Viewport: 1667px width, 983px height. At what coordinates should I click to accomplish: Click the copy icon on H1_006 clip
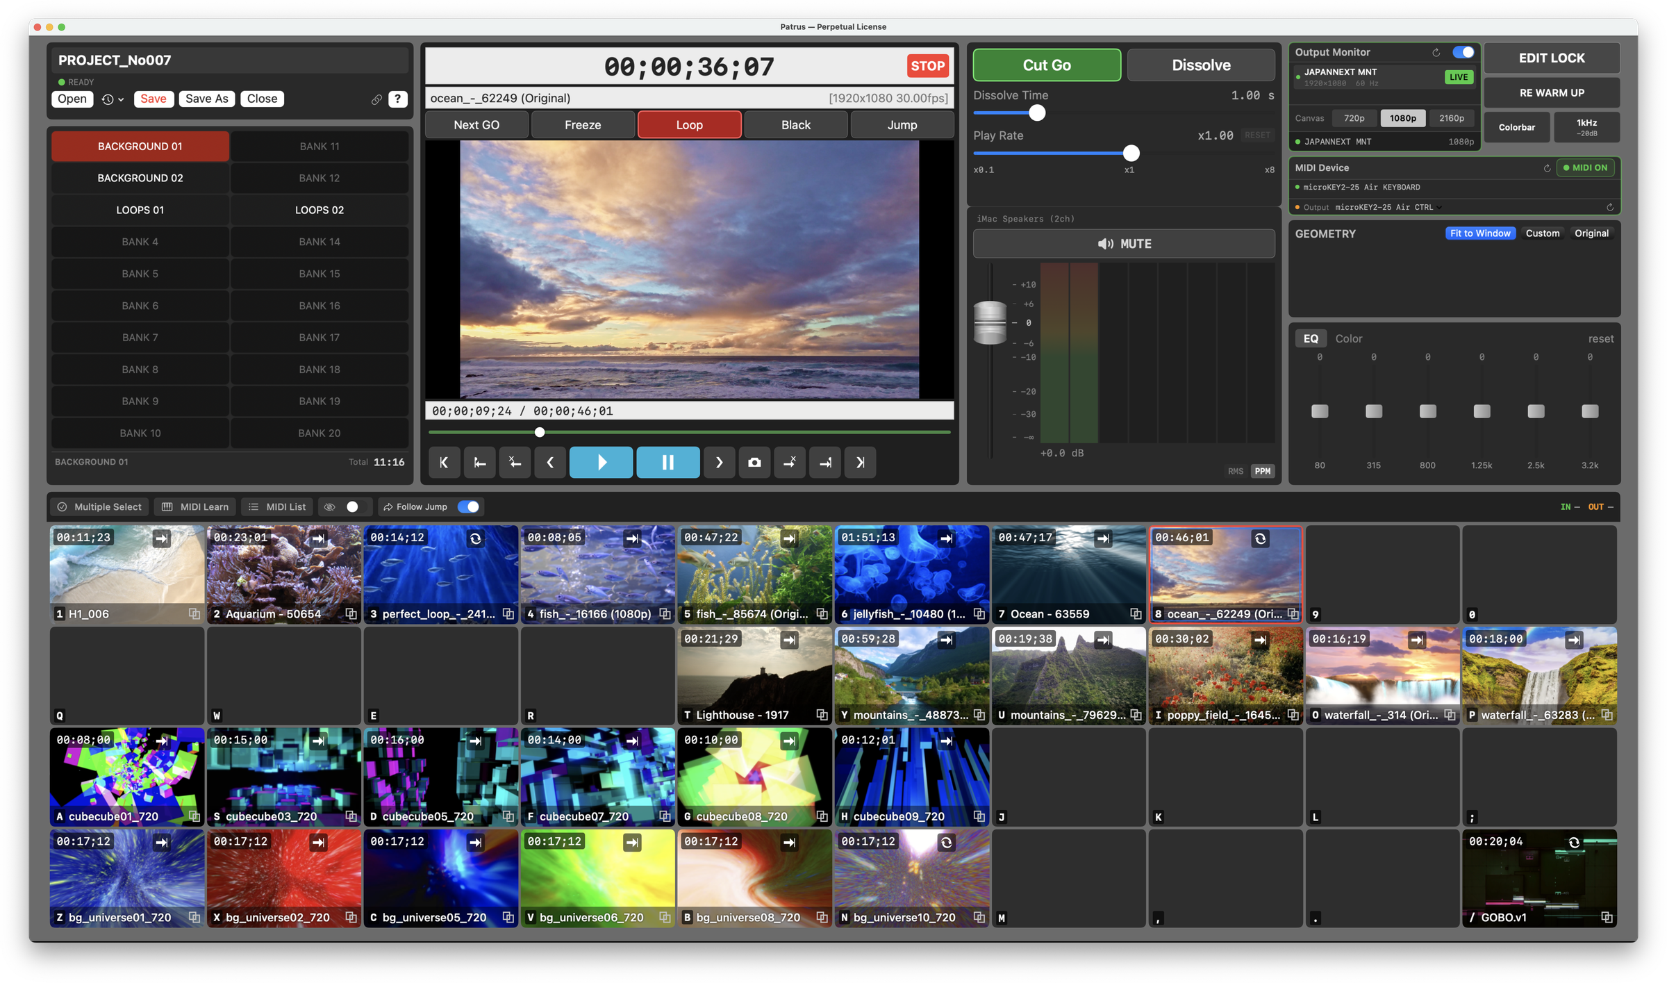(x=194, y=614)
